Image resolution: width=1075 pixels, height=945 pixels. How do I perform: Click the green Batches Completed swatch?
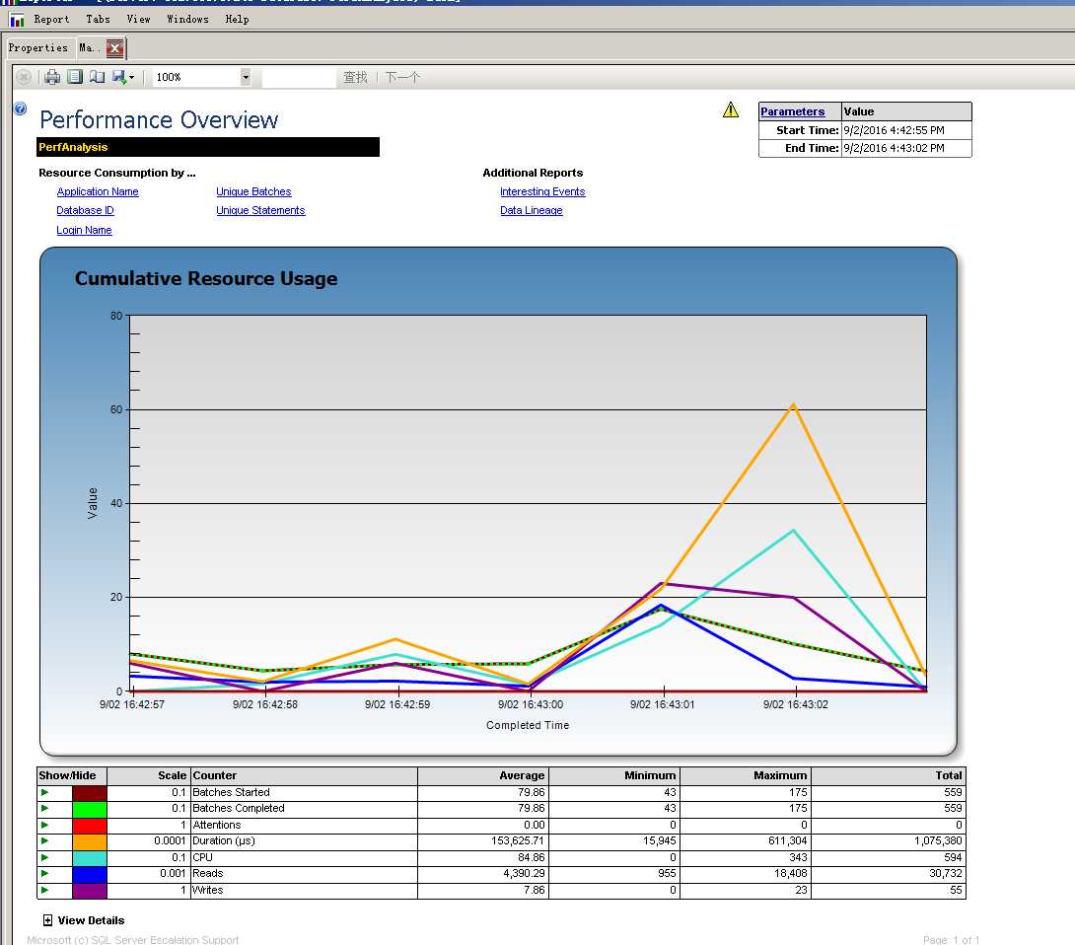pyautogui.click(x=89, y=809)
